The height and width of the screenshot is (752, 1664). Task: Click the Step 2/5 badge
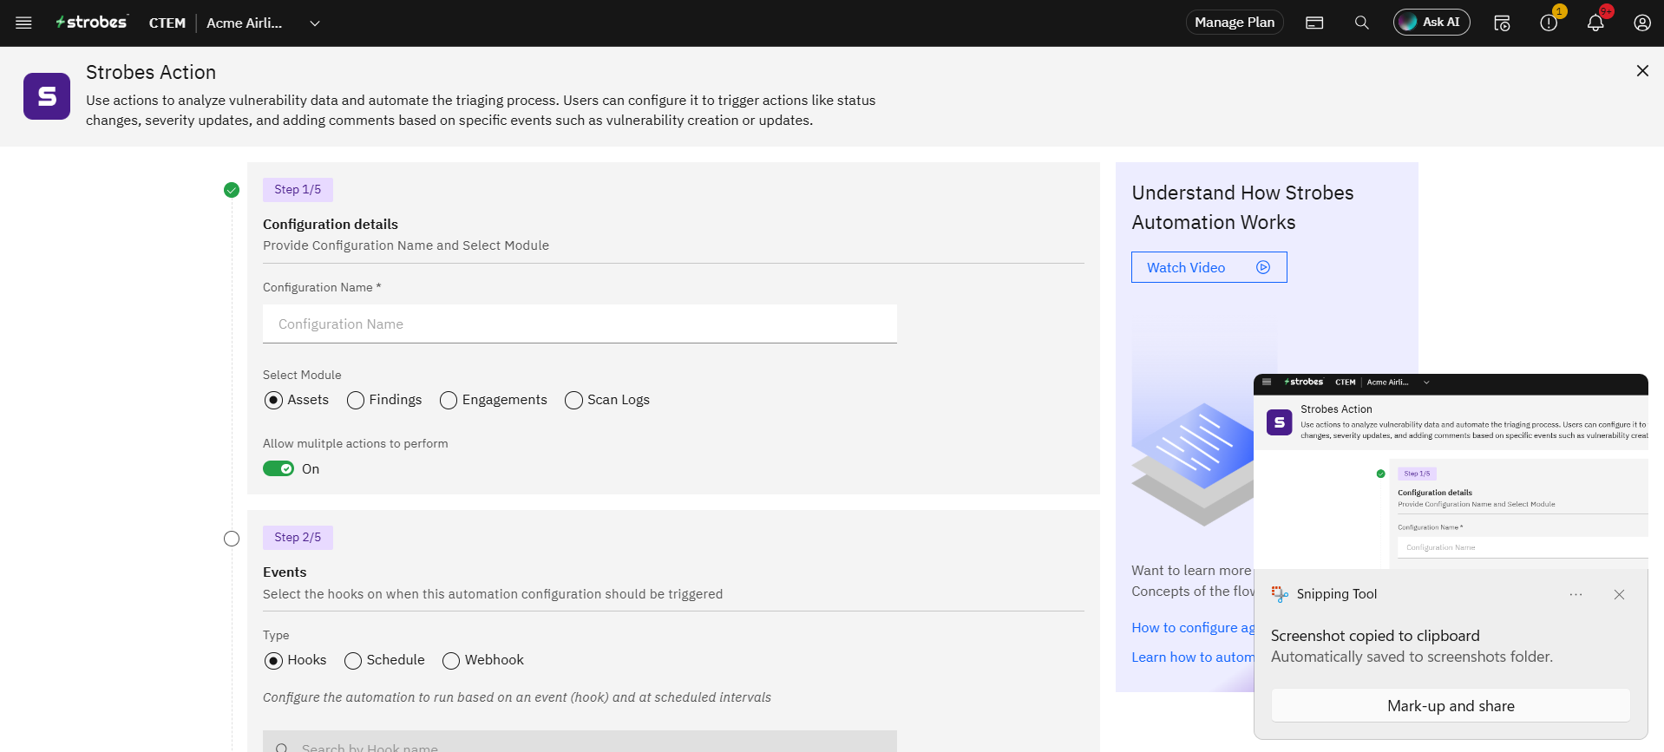(x=298, y=538)
